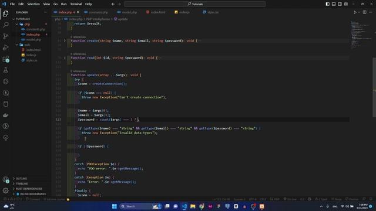Toggle the Secondary Side Bar visibility

(x=340, y=4)
